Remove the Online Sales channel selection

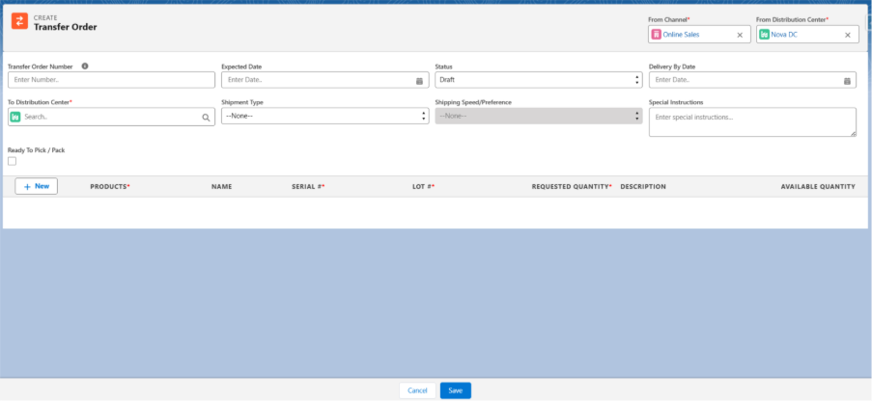740,35
